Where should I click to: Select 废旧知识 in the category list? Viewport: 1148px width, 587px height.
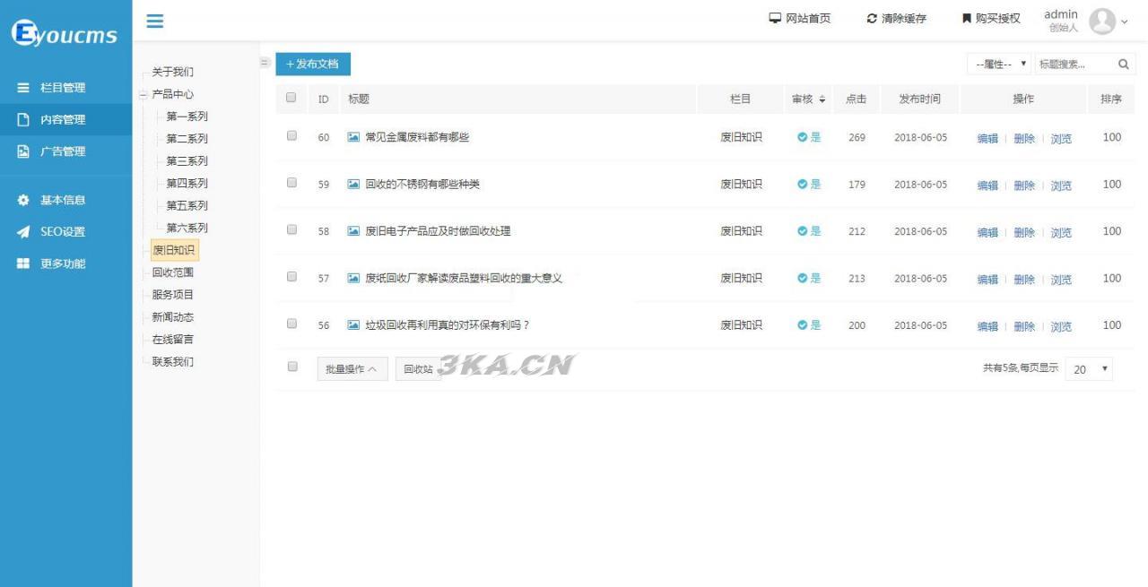tap(172, 250)
